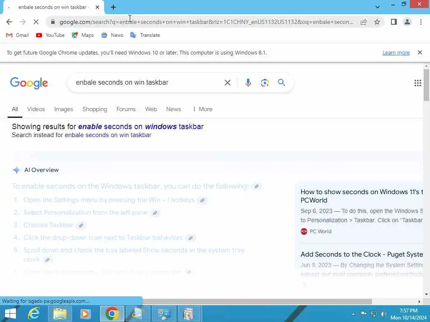Open PCWorld article on showing seconds

[362, 196]
